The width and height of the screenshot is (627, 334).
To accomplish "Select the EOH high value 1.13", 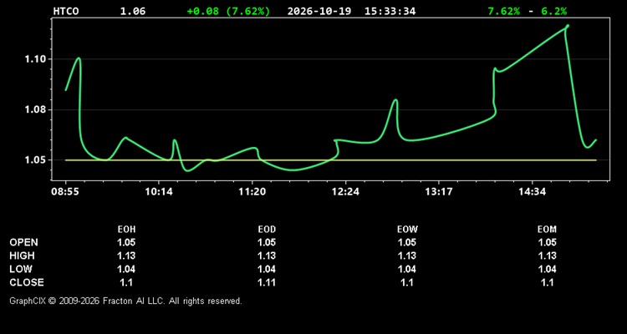I will click(126, 256).
